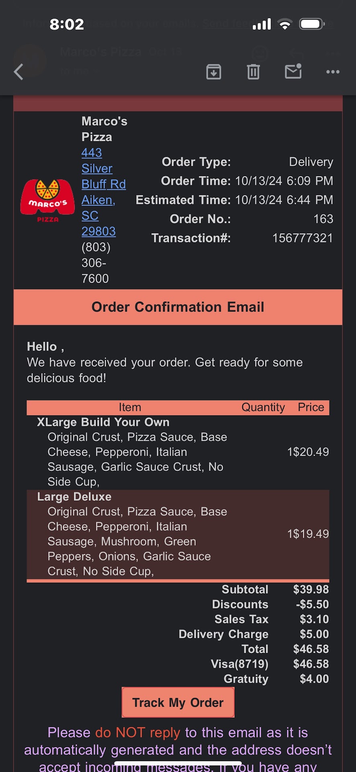Select the XLarge Build Your Own item
Viewport: 356px width, 772px height.
pyautogui.click(x=103, y=422)
